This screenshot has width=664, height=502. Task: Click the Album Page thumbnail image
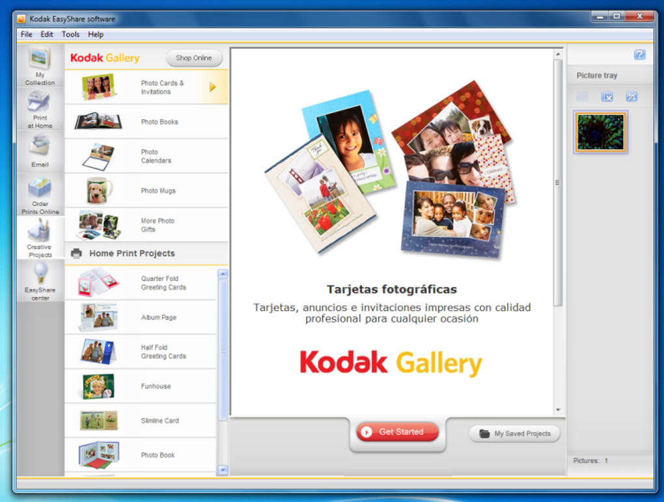(x=98, y=317)
